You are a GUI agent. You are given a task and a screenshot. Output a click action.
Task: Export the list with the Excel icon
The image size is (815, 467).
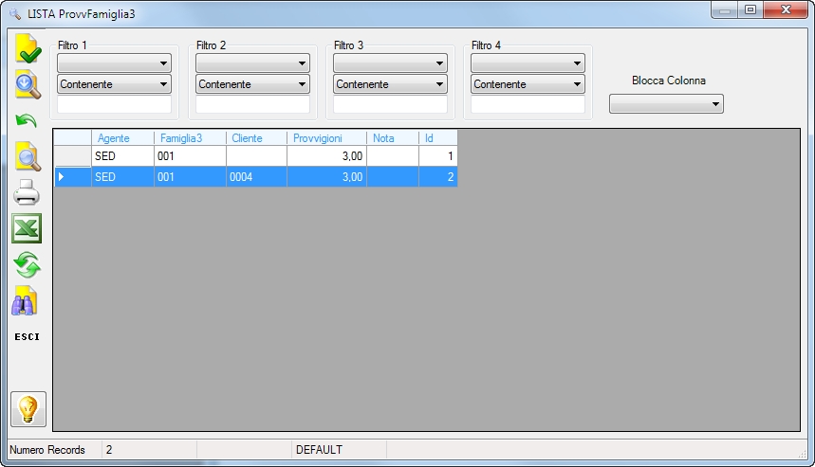(x=27, y=228)
